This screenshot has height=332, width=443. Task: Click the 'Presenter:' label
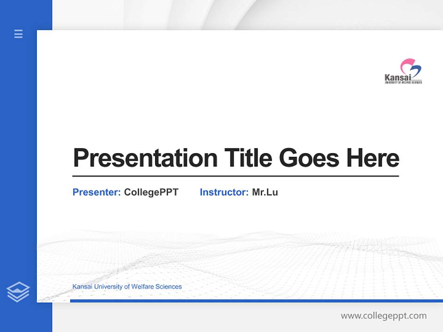[x=96, y=192]
